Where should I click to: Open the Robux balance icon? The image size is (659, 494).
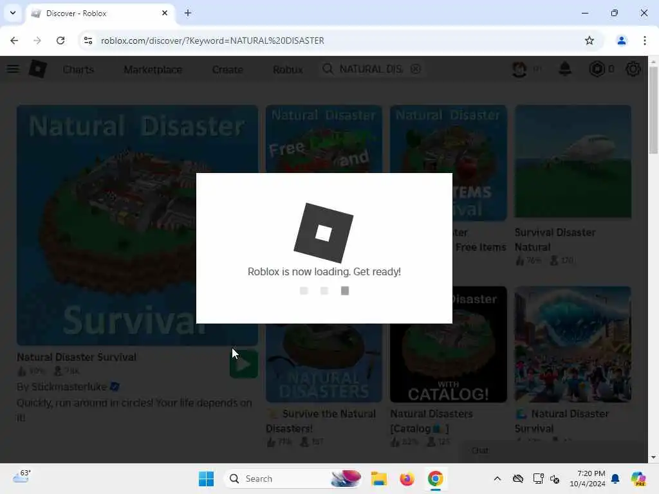[597, 69]
